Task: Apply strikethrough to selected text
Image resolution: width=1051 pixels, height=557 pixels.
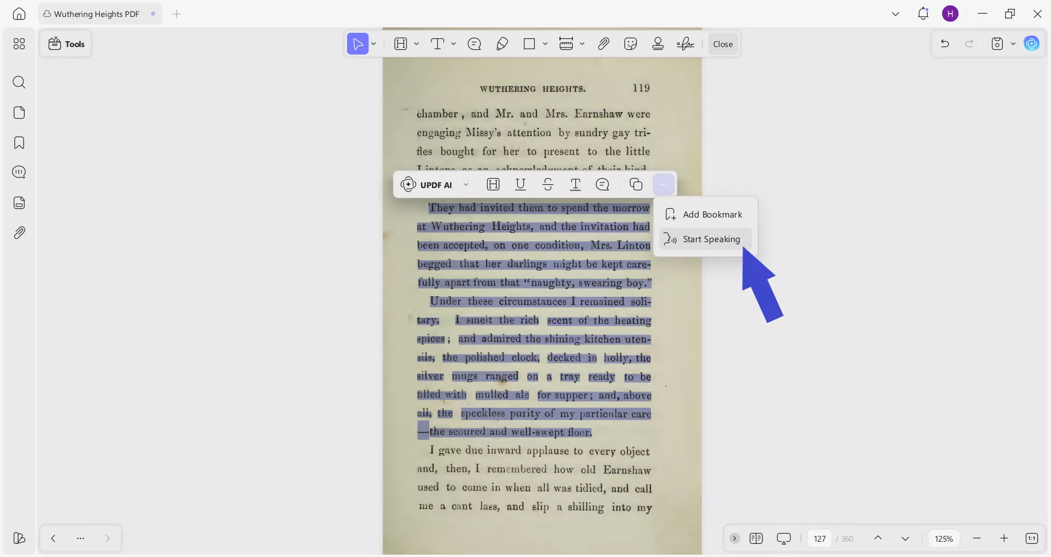Action: [x=548, y=184]
